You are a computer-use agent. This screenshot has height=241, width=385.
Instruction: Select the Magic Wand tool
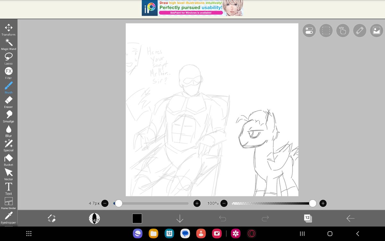pos(9,44)
